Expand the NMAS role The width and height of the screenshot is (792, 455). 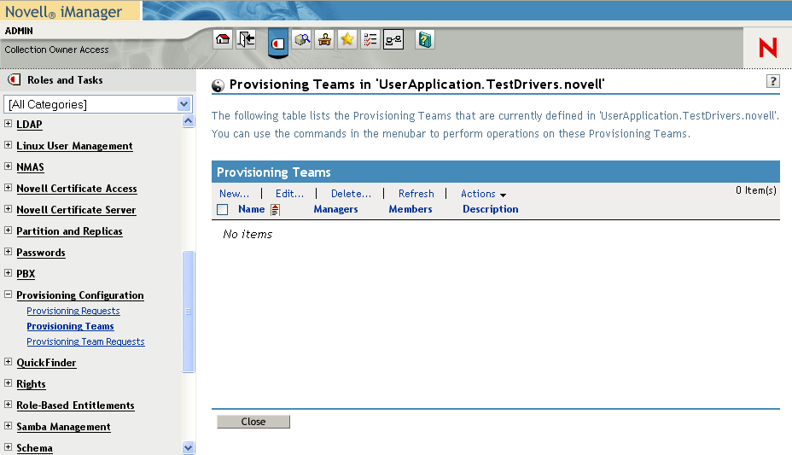tap(8, 166)
